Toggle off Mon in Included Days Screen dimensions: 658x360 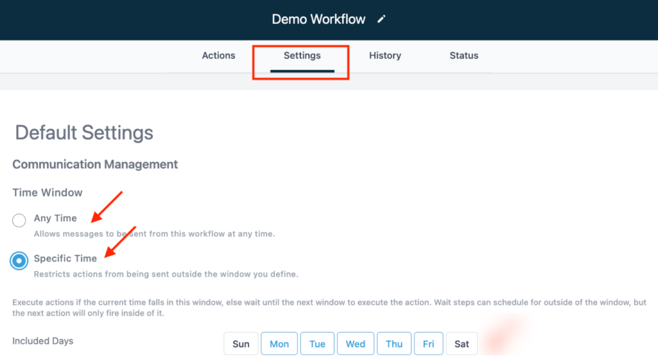pyautogui.click(x=279, y=344)
